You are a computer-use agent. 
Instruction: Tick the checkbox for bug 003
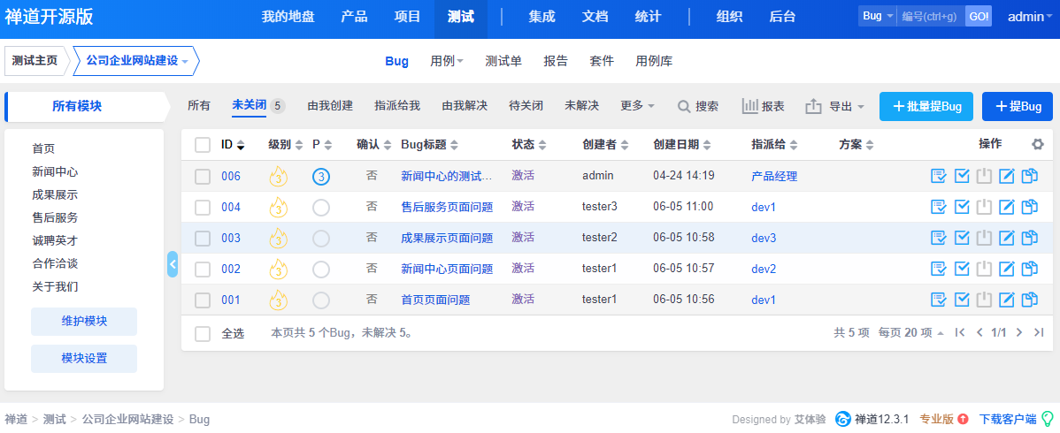[203, 239]
